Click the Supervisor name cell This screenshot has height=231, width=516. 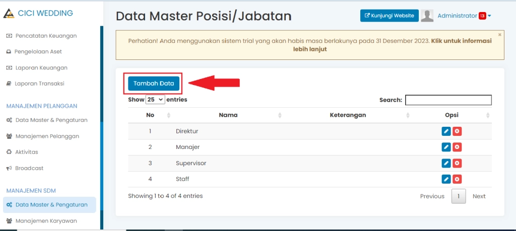(x=191, y=163)
